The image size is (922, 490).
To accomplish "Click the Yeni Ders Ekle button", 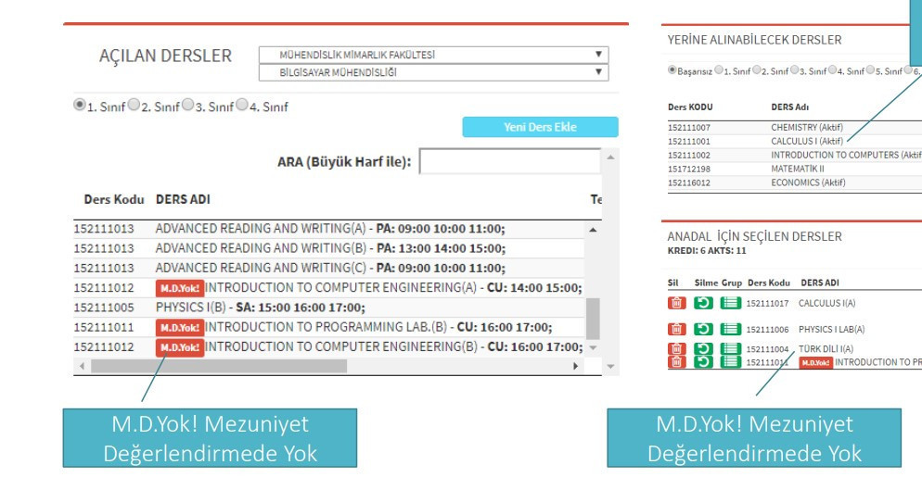I will click(x=540, y=128).
